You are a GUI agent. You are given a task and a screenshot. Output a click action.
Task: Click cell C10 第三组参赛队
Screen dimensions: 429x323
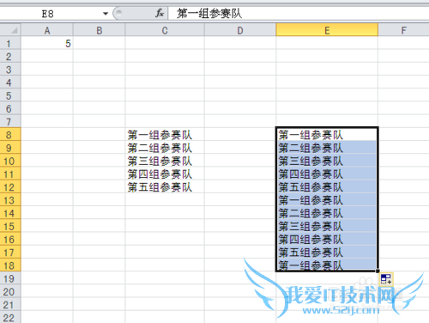[165, 161]
